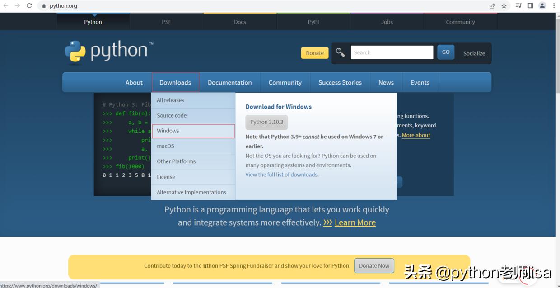Click the More about link
The image size is (560, 288).
click(x=416, y=135)
